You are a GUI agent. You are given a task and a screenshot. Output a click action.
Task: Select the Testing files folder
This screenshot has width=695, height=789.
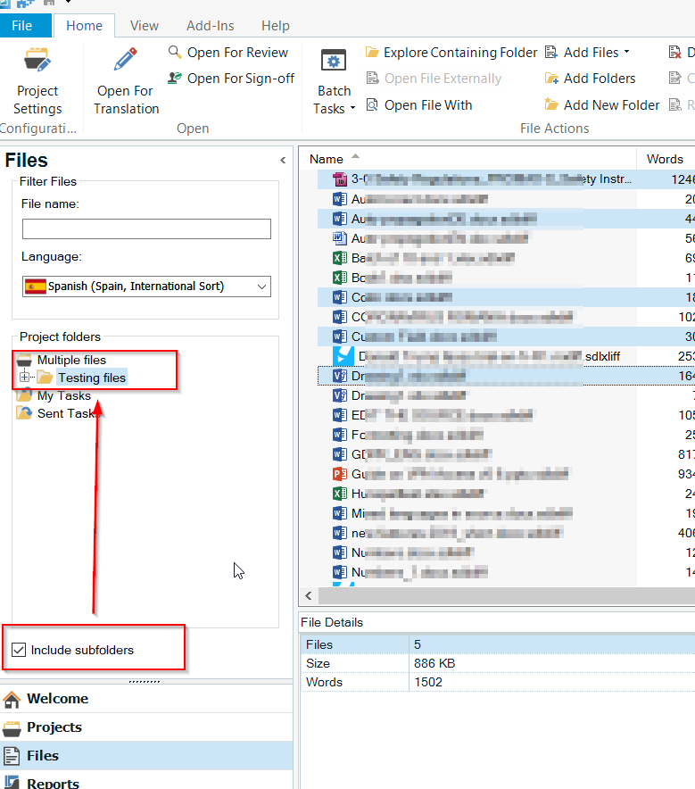pos(92,378)
